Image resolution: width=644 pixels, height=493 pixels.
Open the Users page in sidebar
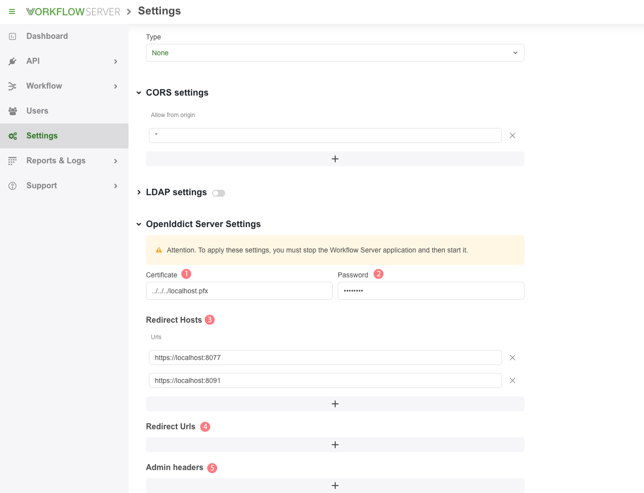(37, 111)
